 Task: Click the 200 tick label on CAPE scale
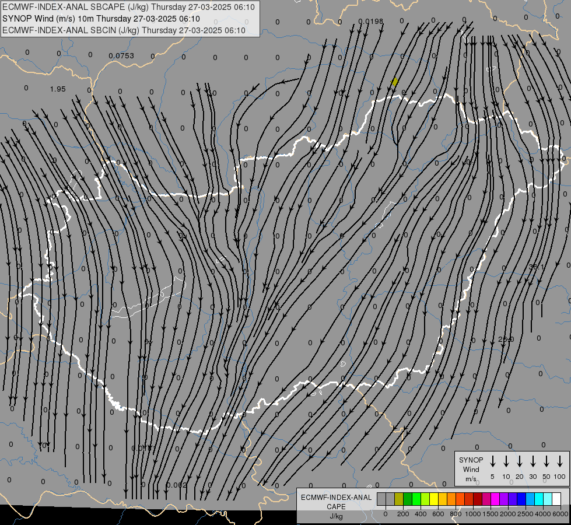[403, 514]
